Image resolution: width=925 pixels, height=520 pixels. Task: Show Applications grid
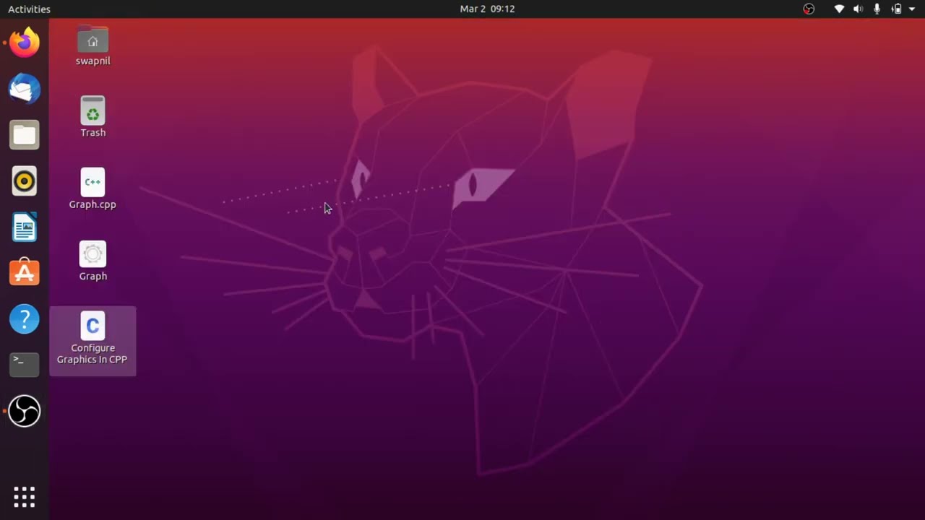tap(24, 497)
